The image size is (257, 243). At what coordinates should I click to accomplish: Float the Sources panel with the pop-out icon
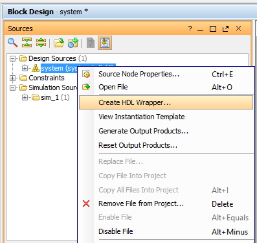(x=225, y=29)
